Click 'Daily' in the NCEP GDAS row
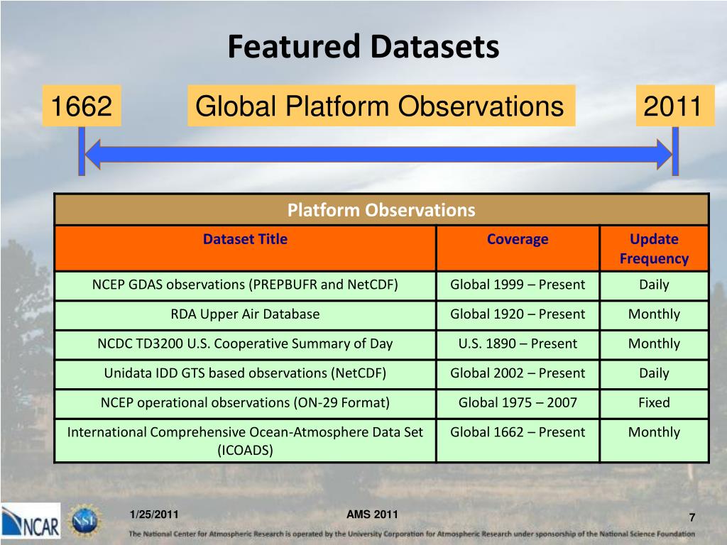Image resolution: width=727 pixels, height=545 pixels. click(x=654, y=285)
